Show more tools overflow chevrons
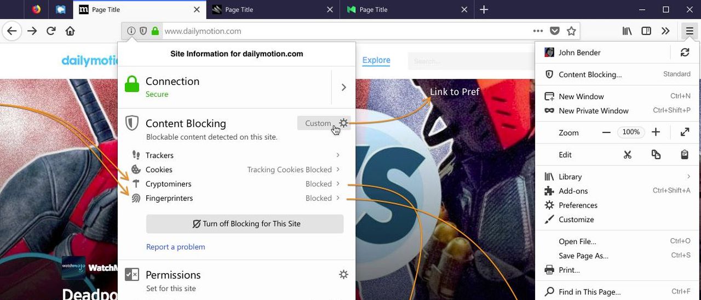This screenshot has height=300, width=701. click(x=665, y=31)
